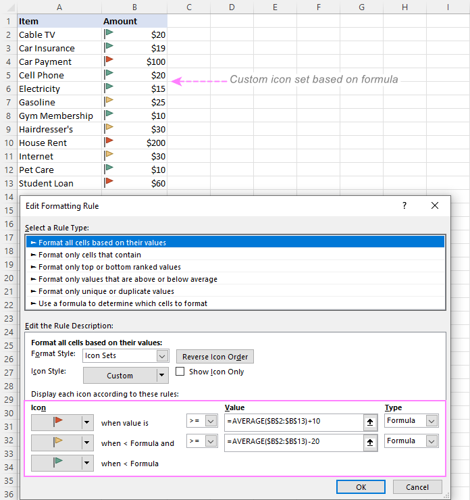Collapse dialog for first formula range selection
The image size is (470, 500).
370,422
